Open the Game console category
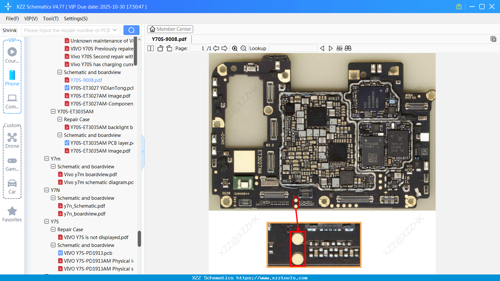The width and height of the screenshot is (500, 281). 12,164
